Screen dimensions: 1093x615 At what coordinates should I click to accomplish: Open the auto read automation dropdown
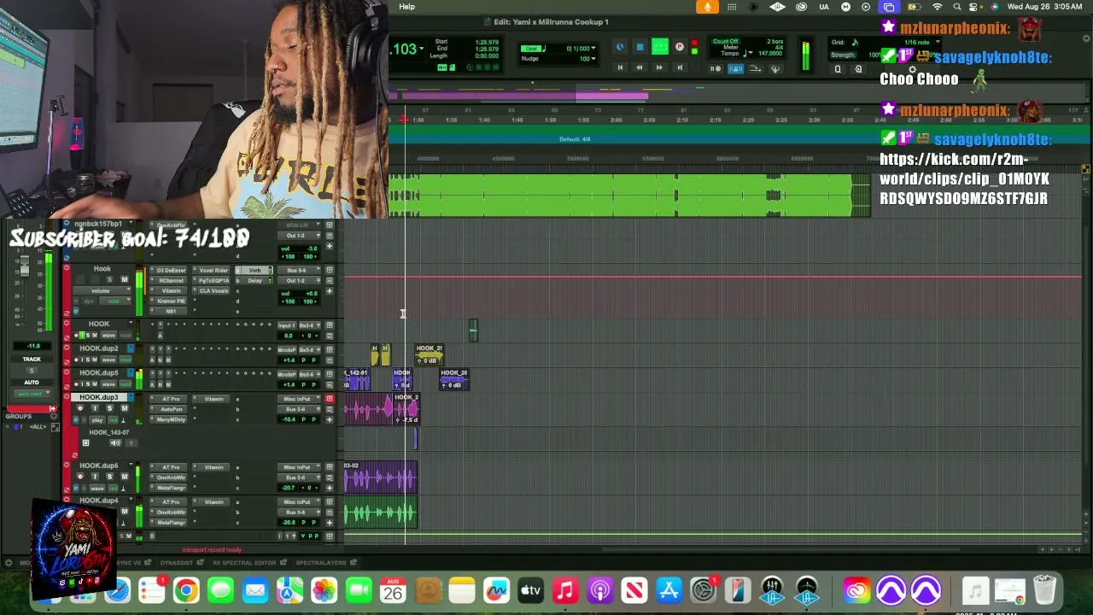pyautogui.click(x=32, y=394)
